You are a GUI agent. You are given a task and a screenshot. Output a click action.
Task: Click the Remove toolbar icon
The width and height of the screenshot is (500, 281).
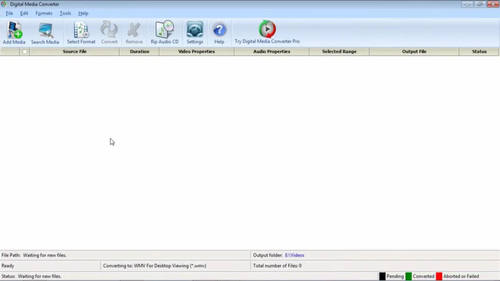tap(134, 32)
